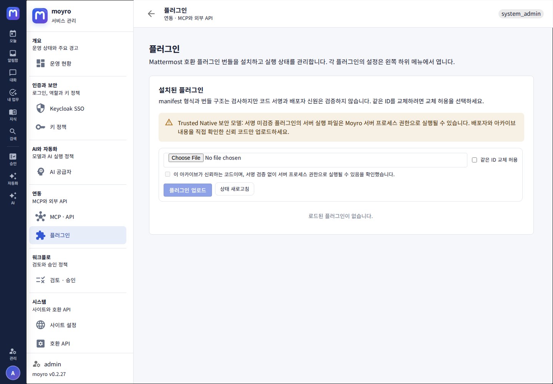Click the 호환 API gear icon
Screen dimensions: 553x384
[x=41, y=343]
